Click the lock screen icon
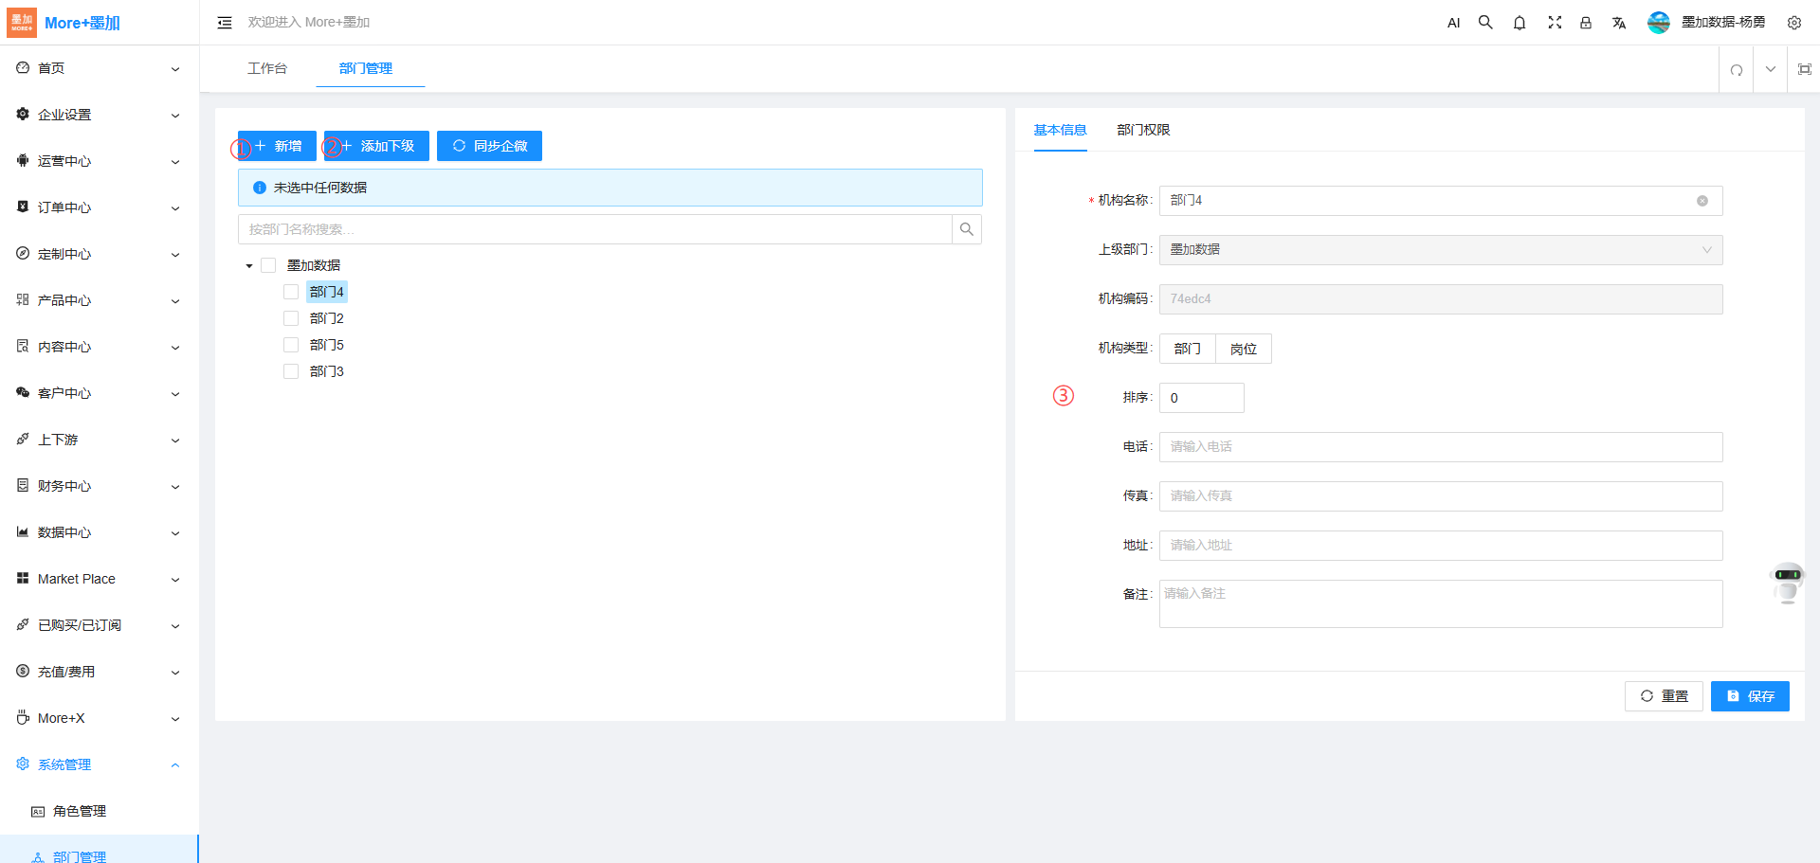1820x863 pixels. click(1585, 23)
